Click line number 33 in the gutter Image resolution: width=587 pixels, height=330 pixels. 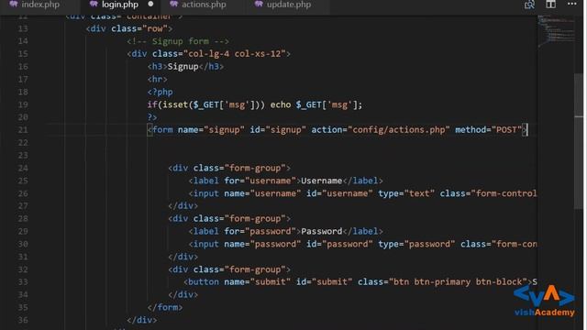tap(23, 281)
